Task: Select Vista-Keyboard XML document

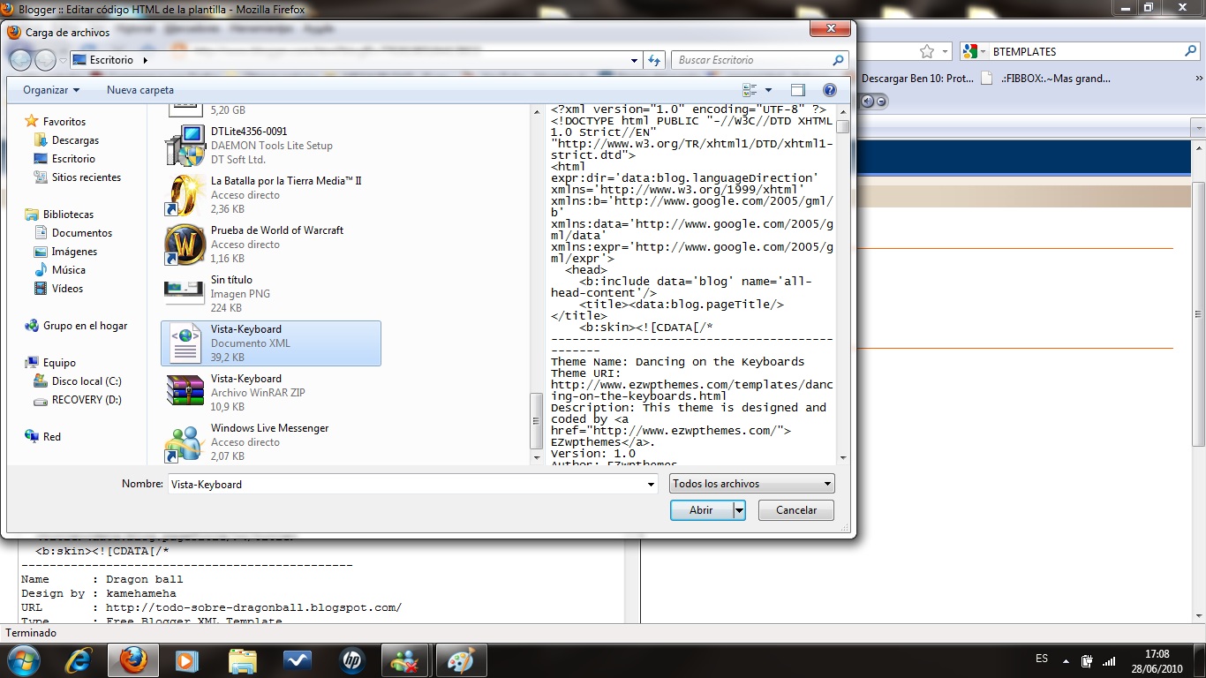Action: tap(271, 343)
